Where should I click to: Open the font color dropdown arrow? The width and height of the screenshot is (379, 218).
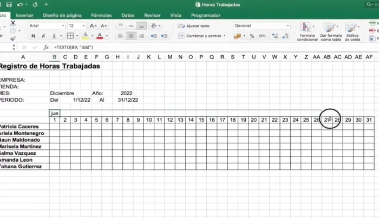(x=107, y=36)
